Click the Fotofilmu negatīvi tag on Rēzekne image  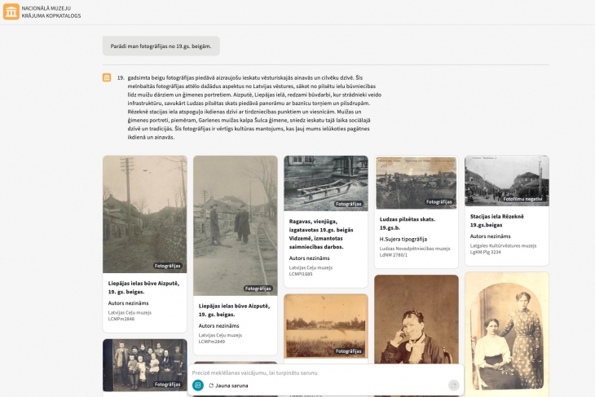522,199
